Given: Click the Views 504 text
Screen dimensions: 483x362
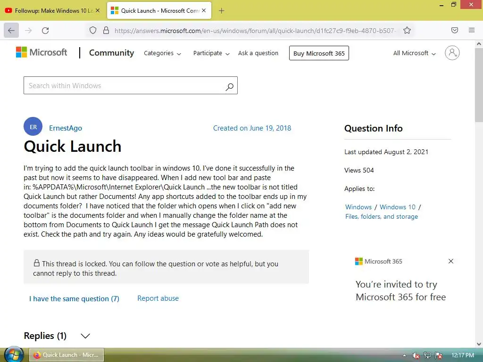Looking at the screenshot, I should coord(359,170).
